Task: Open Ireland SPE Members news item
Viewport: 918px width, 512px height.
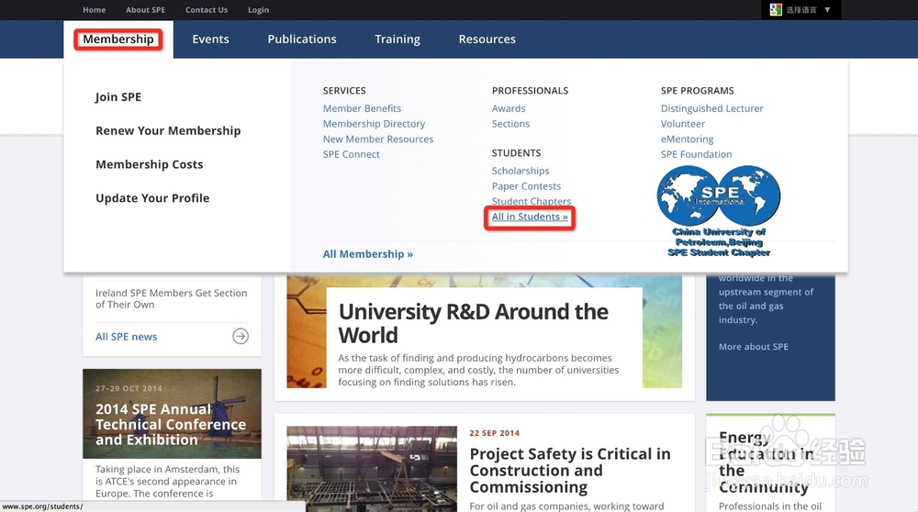Action: click(171, 298)
